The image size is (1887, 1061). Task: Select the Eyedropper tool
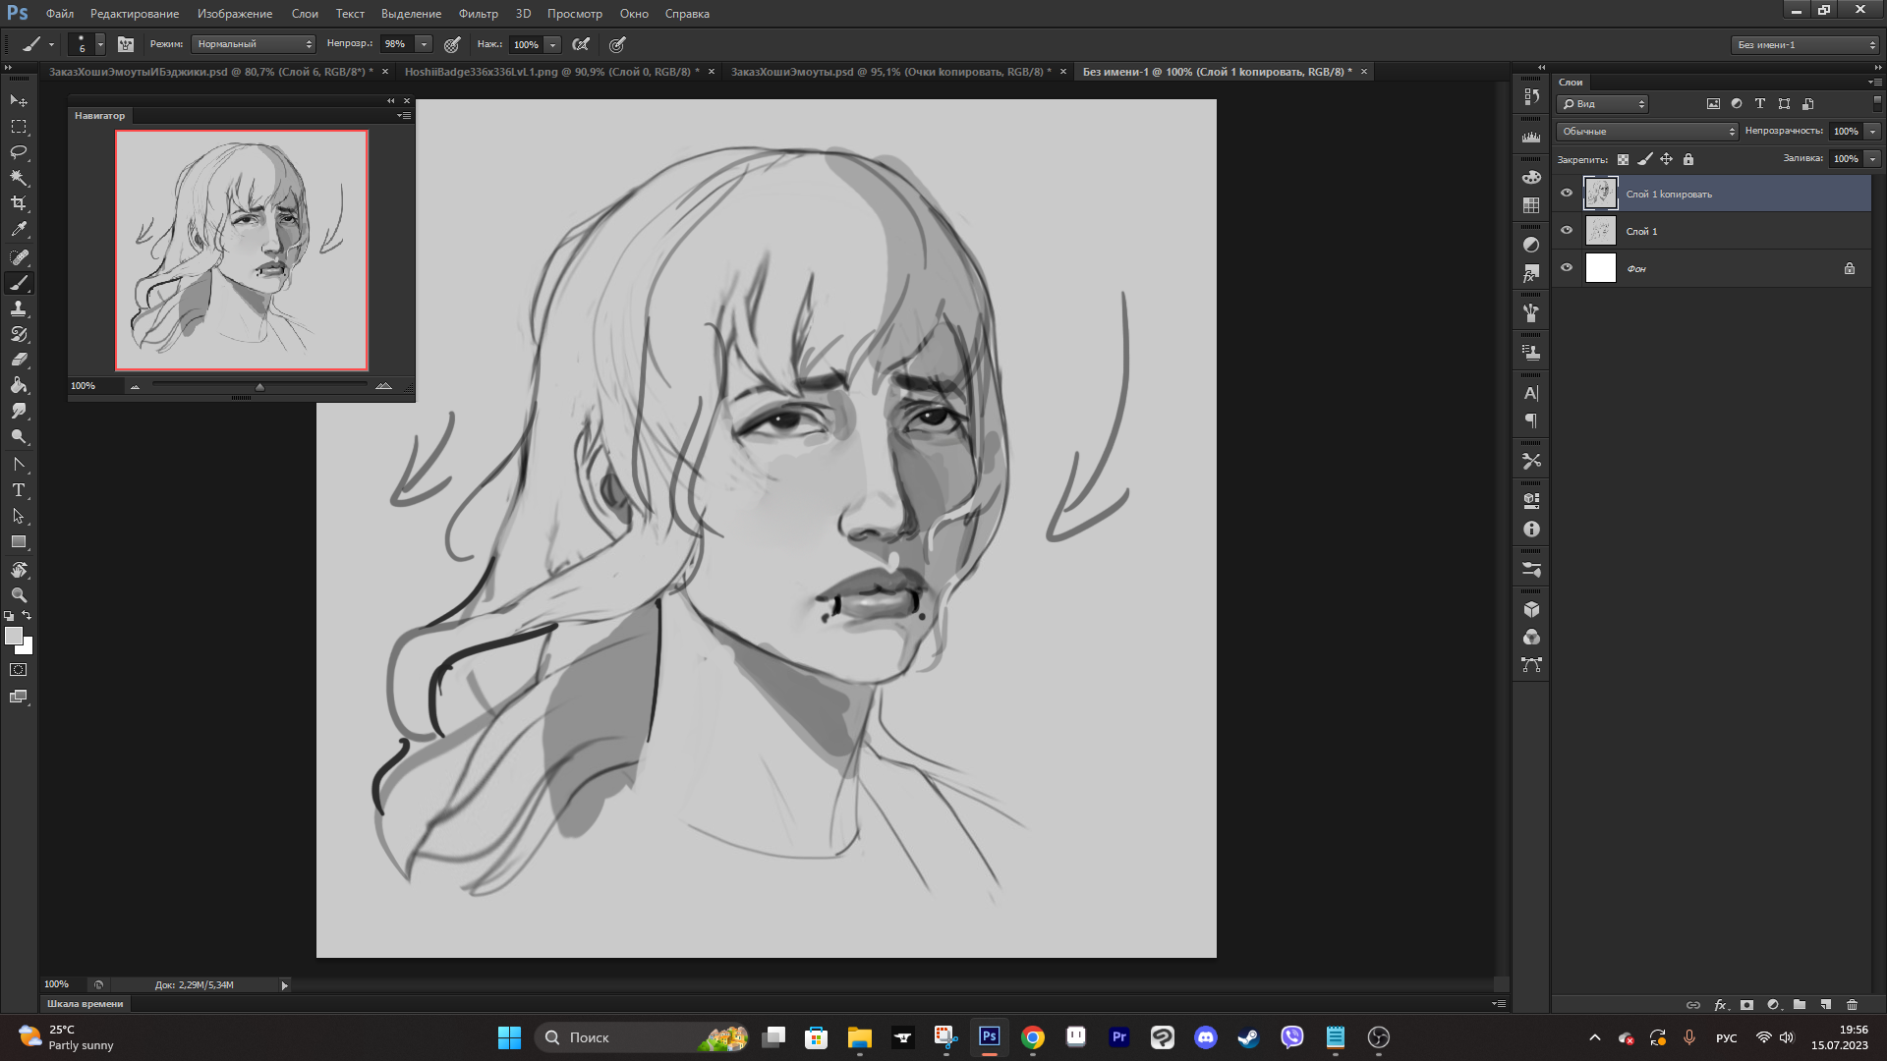[19, 230]
